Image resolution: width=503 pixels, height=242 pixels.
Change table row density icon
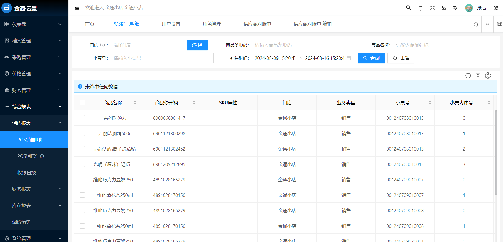click(478, 76)
